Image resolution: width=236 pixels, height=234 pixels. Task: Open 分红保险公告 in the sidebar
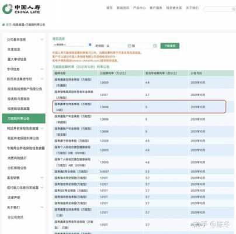pyautogui.click(x=17, y=168)
